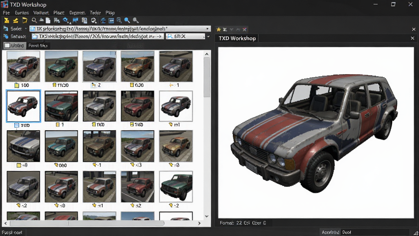Click the yellow star icon in preview toolbar
This screenshot has width=419, height=236.
(x=219, y=29)
